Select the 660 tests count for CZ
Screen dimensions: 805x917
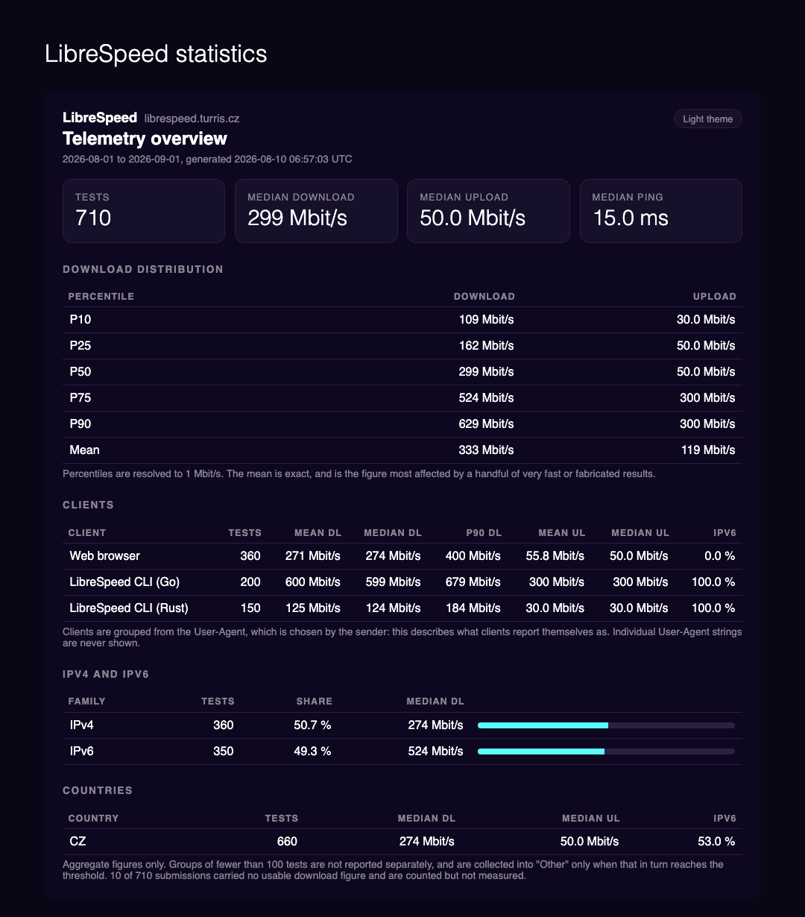287,842
